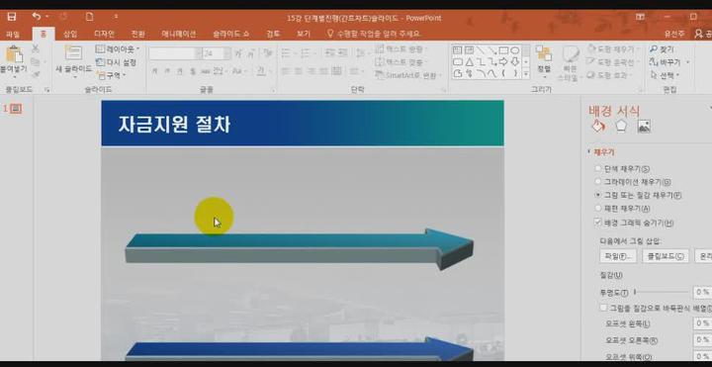Save the presentation with the disk icon
Viewport: 712px width, 367px height.
pos(12,17)
